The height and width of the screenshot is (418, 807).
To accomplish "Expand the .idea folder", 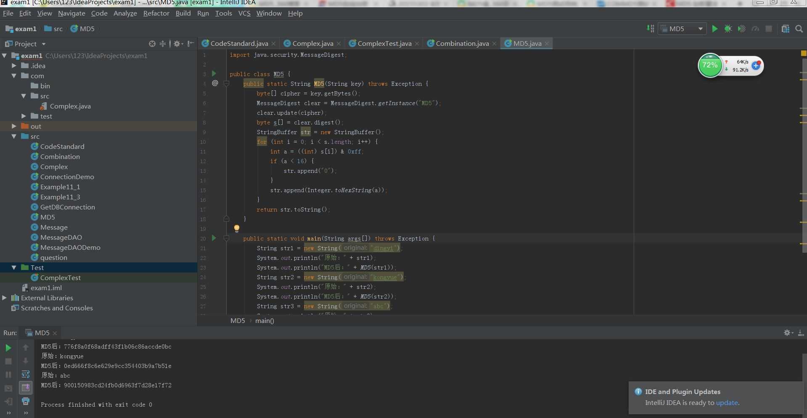I will pyautogui.click(x=14, y=66).
